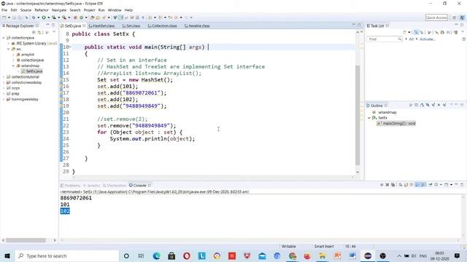
Task: Collapse the src folder
Action: click(x=9, y=49)
